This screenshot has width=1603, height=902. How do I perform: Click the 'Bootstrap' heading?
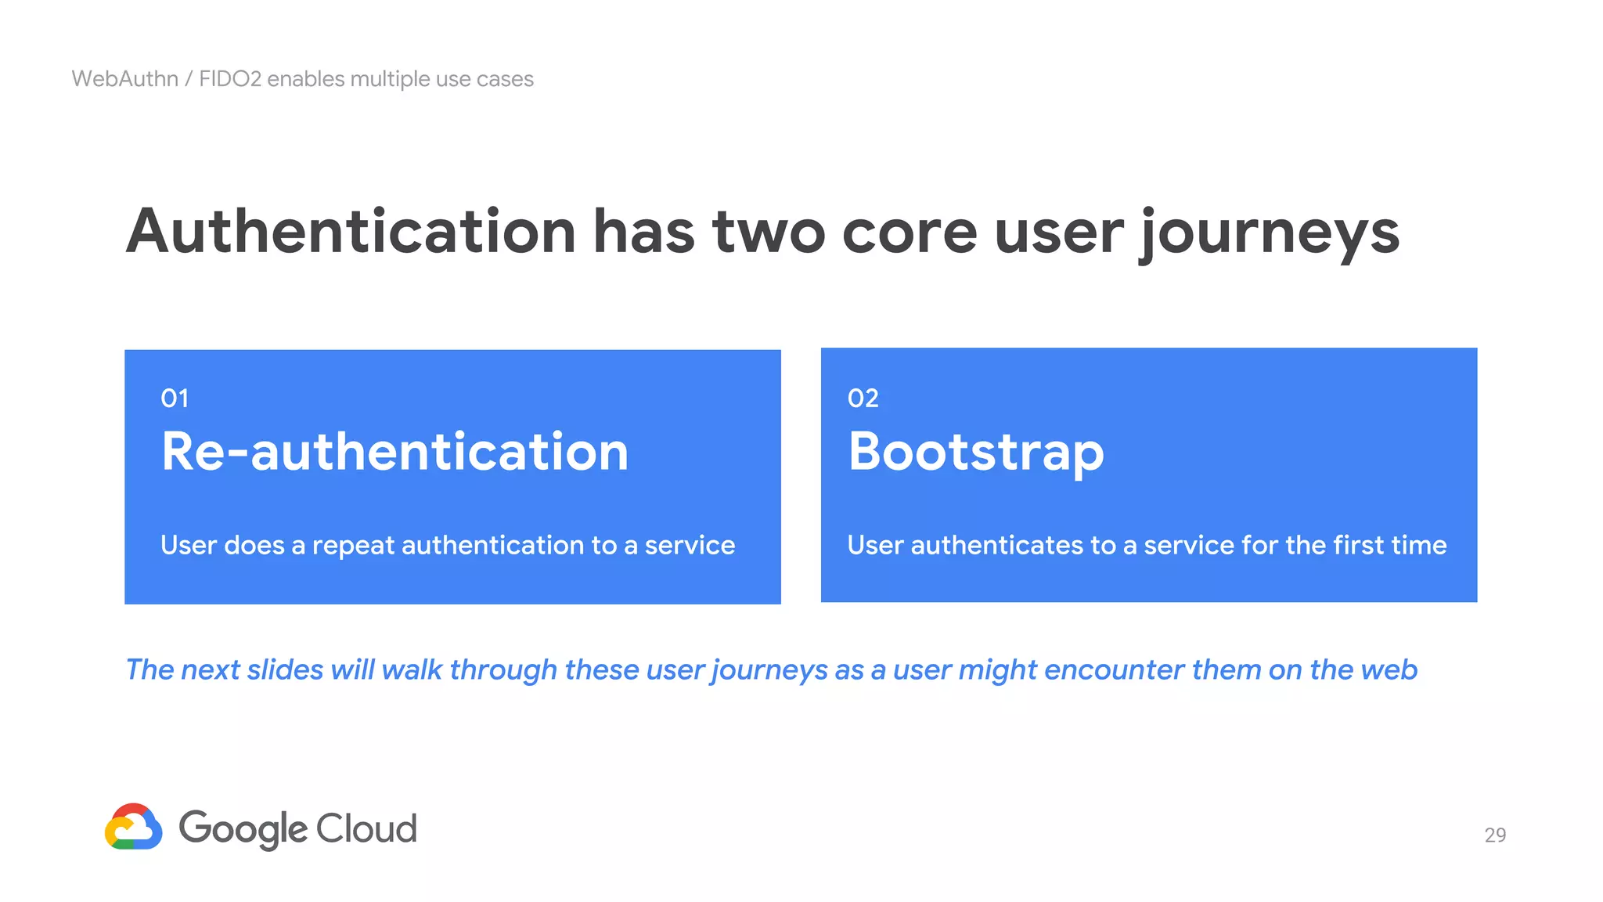[x=976, y=453]
